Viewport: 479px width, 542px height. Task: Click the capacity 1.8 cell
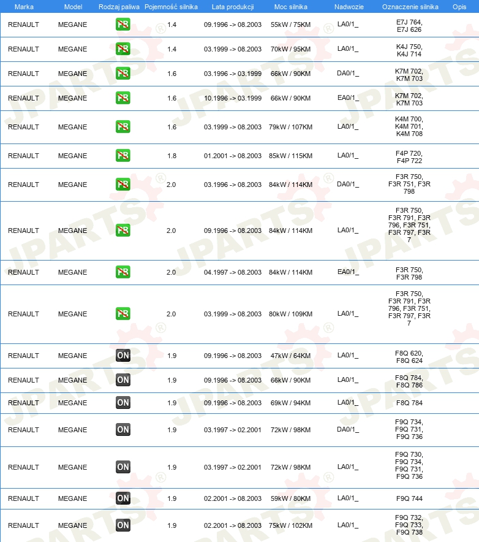(x=172, y=156)
